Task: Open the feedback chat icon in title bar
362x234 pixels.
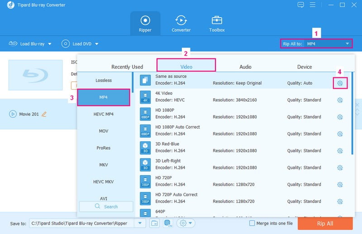Action: point(300,5)
